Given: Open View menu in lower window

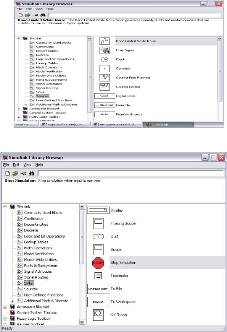Looking at the screenshot, I should coord(27,165).
